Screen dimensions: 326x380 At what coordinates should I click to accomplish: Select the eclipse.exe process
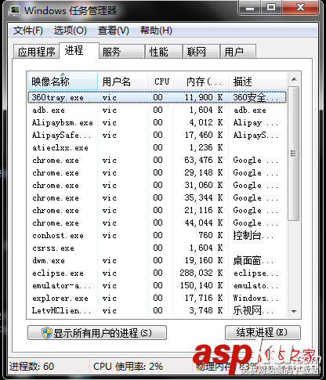point(157,273)
